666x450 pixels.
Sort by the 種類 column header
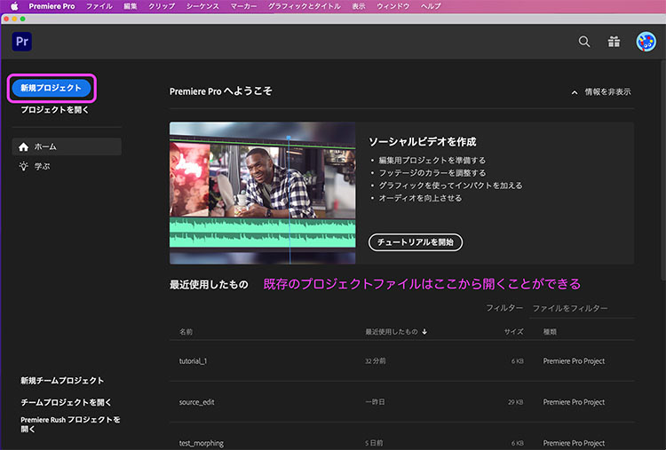(550, 332)
